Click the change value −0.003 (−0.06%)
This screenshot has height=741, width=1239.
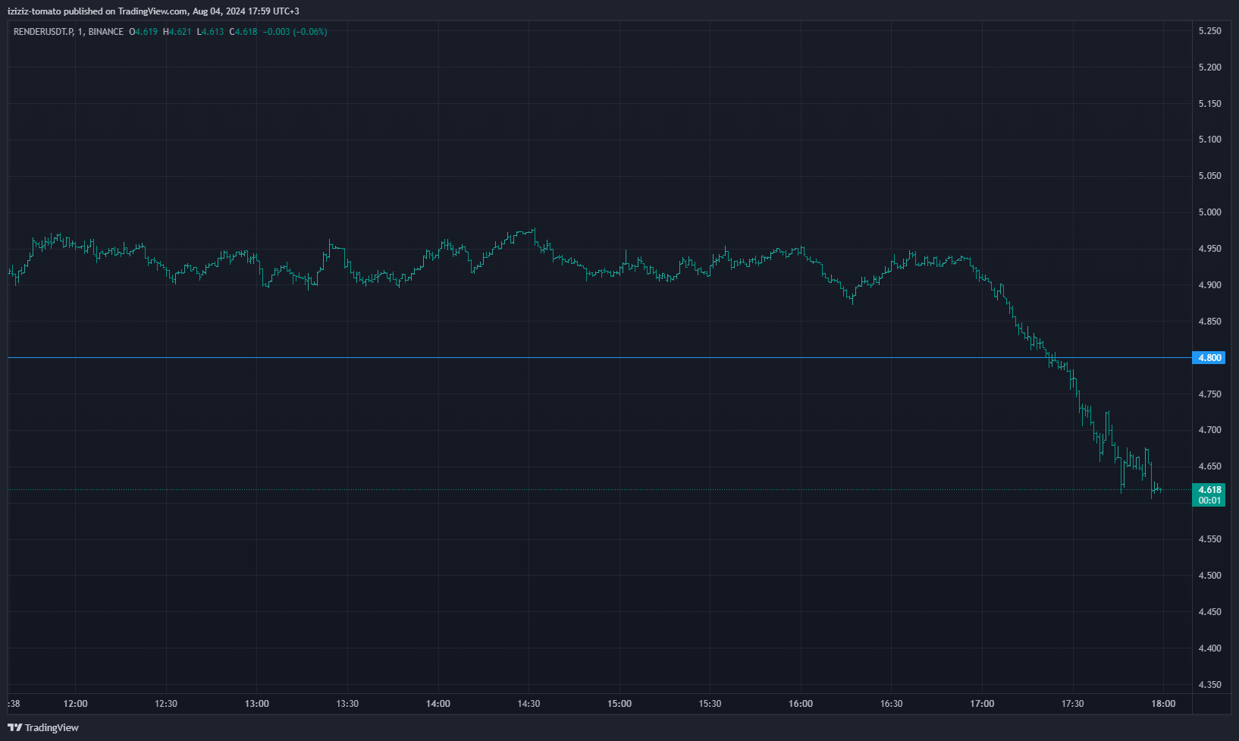295,32
